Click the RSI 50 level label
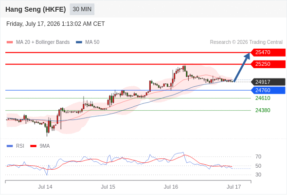 (258, 166)
